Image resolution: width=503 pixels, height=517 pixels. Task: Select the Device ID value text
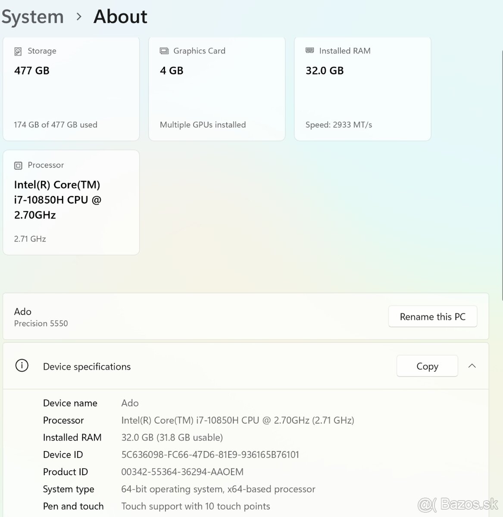point(210,455)
